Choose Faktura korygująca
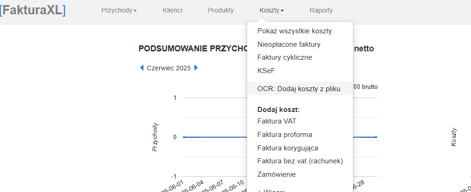 click(287, 148)
